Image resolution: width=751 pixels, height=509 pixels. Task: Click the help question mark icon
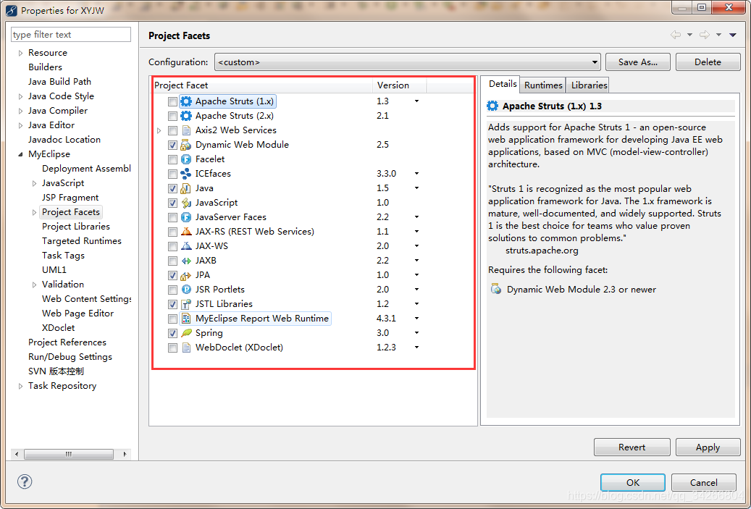coord(25,481)
